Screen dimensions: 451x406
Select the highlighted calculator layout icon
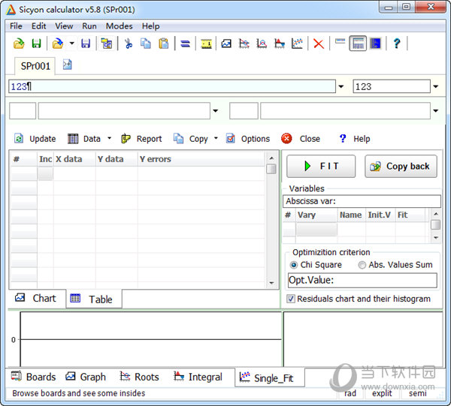358,44
